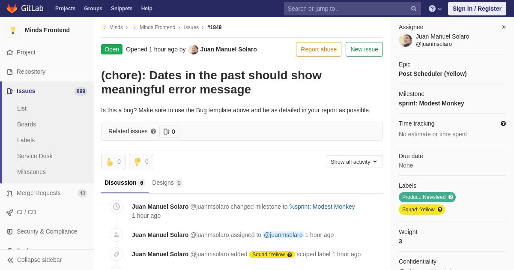The image size is (514, 270).
Task: Click the Open status badge
Action: pyautogui.click(x=112, y=49)
